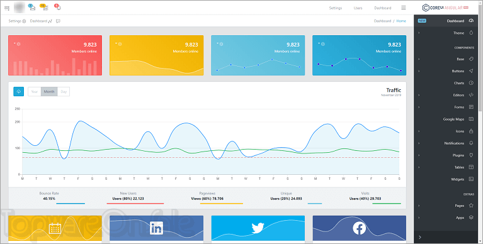This screenshot has height=244, width=483.
Task: Click the Settings link with gear in sub-header
Action: 17,21
